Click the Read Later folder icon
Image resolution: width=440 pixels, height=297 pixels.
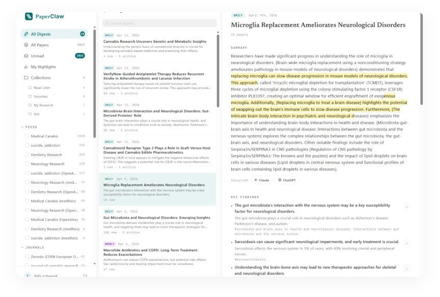(x=30, y=87)
